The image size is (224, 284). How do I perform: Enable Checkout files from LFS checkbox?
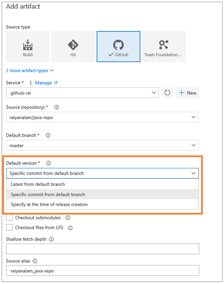pos(9,228)
